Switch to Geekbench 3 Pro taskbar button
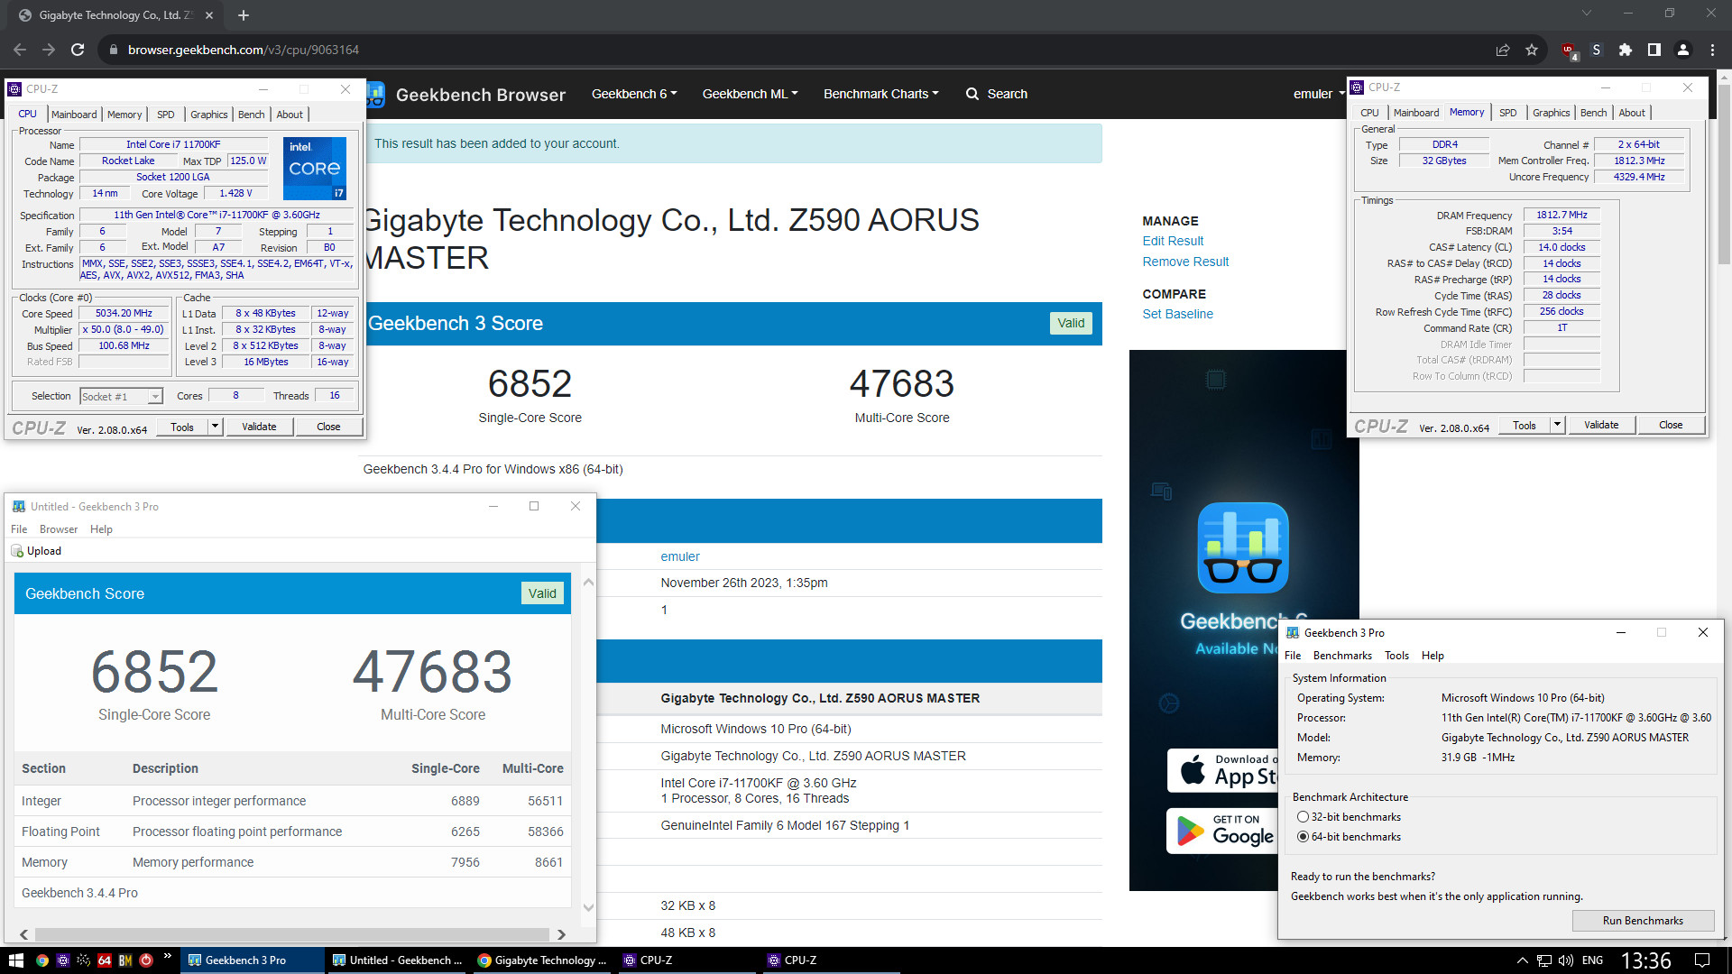Screen dimensions: 1732x974 coord(251,960)
